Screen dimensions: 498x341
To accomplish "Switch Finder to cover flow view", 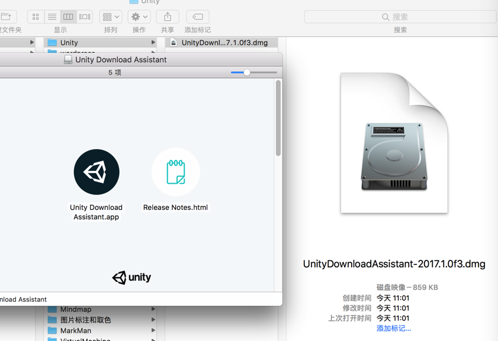I will click(85, 17).
